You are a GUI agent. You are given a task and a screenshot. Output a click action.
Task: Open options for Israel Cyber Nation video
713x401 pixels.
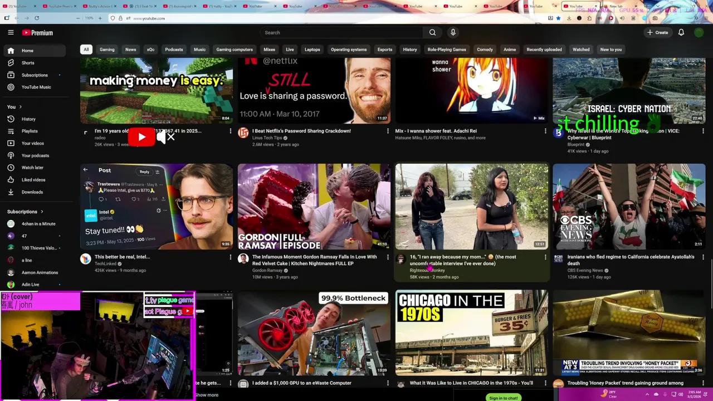(703, 131)
